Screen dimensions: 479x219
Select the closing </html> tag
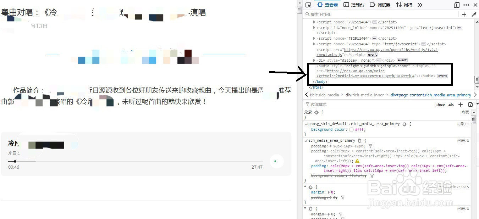click(316, 87)
